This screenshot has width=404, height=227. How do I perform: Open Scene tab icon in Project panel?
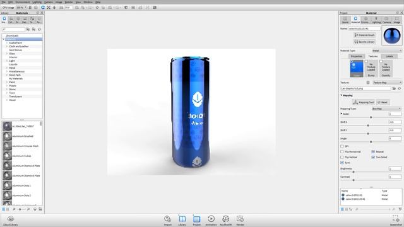(345, 20)
